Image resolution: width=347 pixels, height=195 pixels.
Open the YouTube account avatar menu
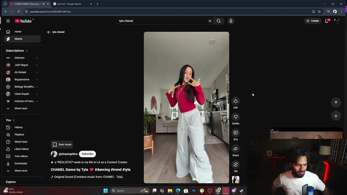(337, 21)
